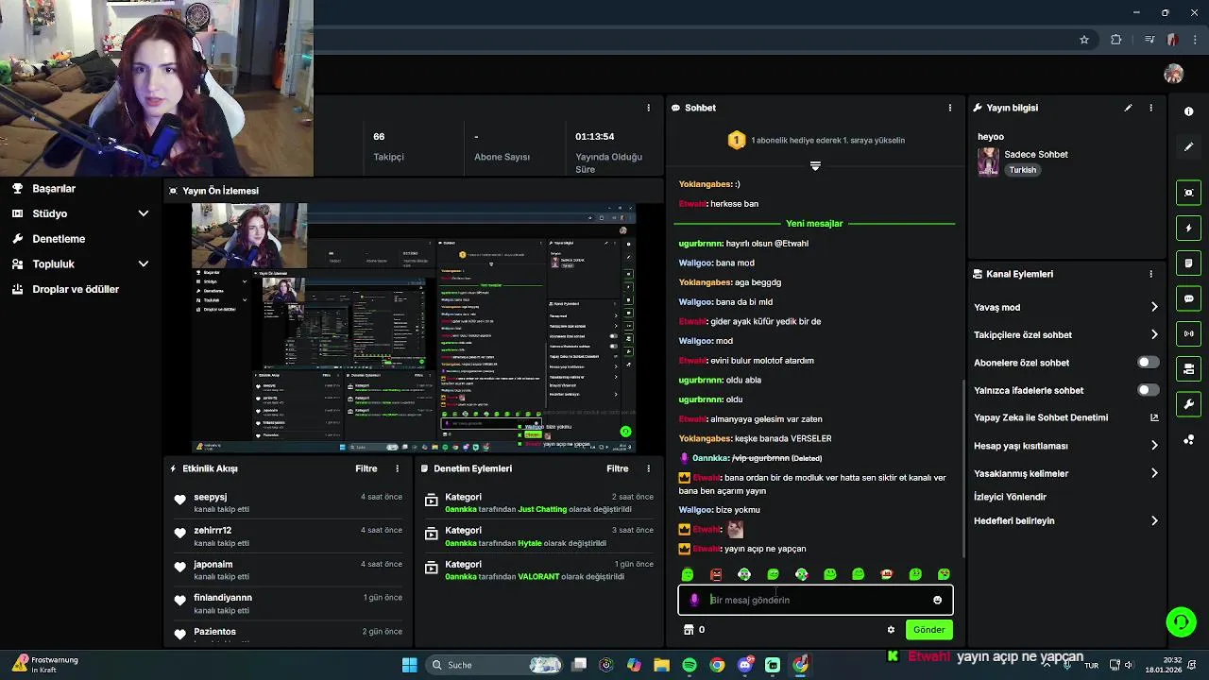Click the Sadece Sohbet category thumbnail

coord(988,161)
